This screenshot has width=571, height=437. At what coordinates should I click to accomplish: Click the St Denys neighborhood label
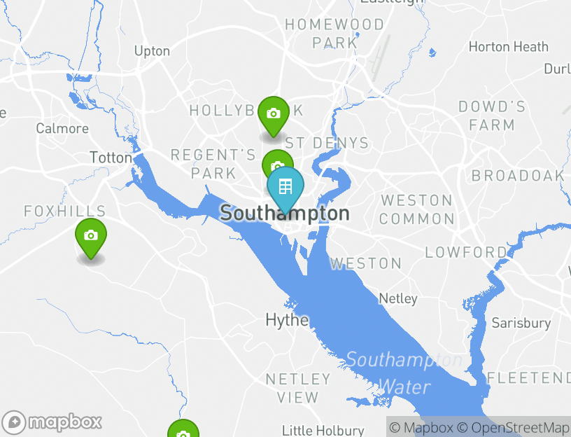tap(327, 143)
